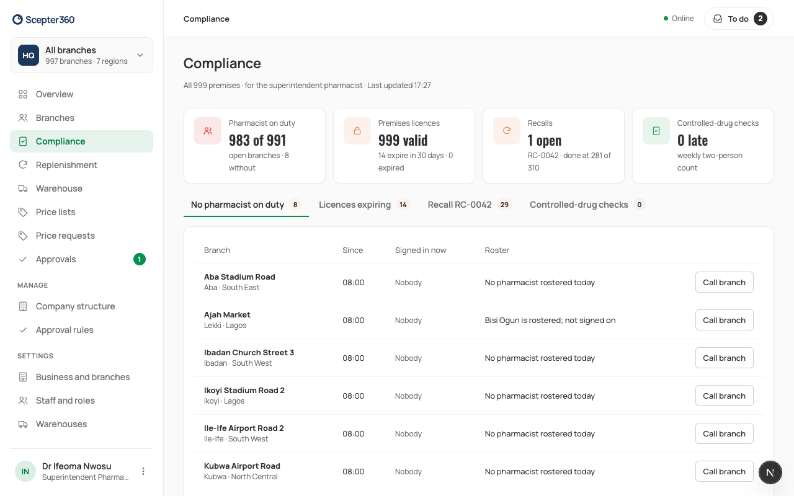Select the No pharmacist on duty tab

[246, 205]
